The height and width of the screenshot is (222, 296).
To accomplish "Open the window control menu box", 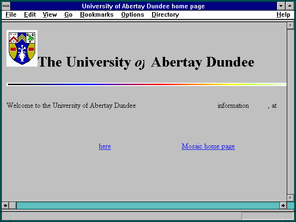I will (x=6, y=6).
